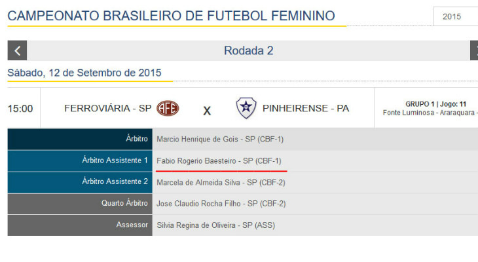Viewport: 478px width, 262px height.
Task: Select the Pinheirense - PA team name
Action: click(306, 108)
